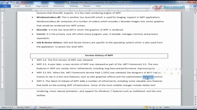This screenshot has height=110, width=197.
Task: Click the Hanging Indent marker on ruler
Action: 36,10
